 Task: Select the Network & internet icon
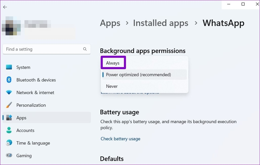coord(9,92)
